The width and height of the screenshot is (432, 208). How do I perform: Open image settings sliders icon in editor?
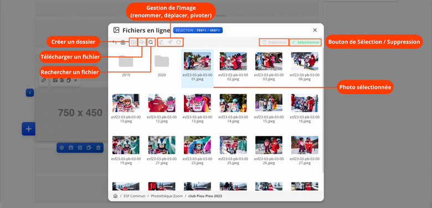(x=62, y=80)
